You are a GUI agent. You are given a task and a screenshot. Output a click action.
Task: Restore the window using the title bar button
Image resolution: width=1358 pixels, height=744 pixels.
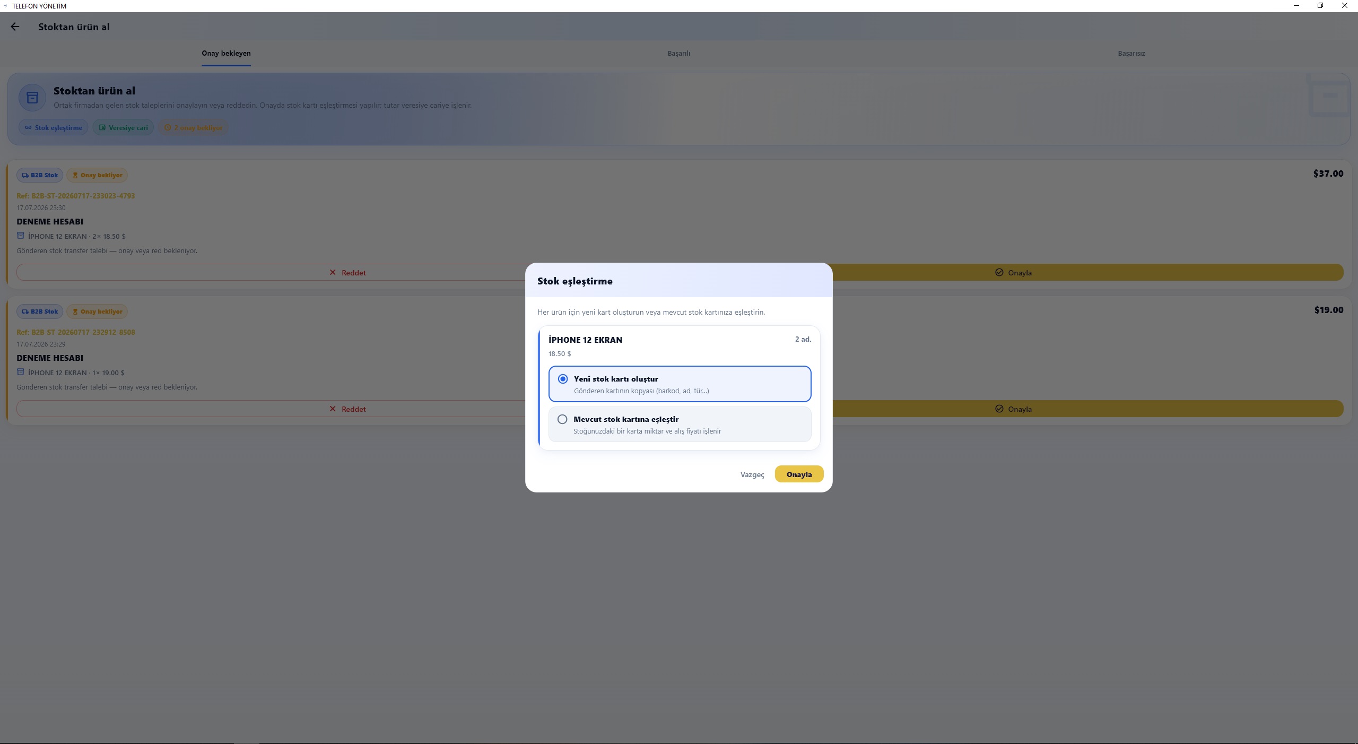1320,6
